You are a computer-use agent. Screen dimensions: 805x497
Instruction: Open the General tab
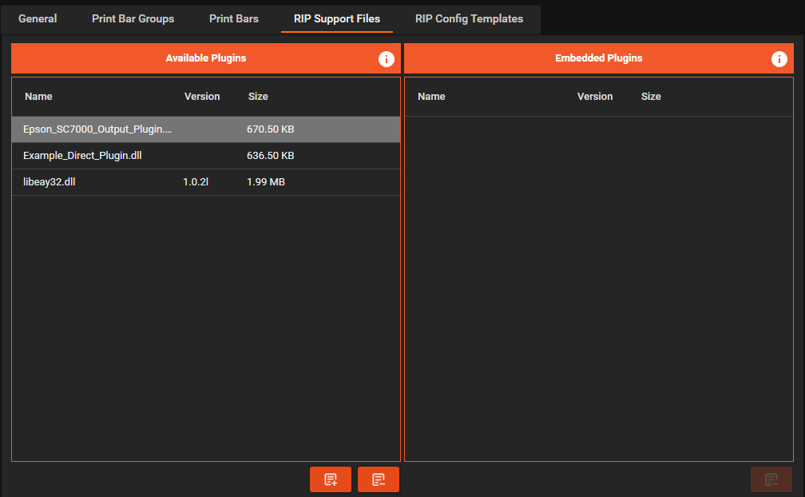(38, 18)
